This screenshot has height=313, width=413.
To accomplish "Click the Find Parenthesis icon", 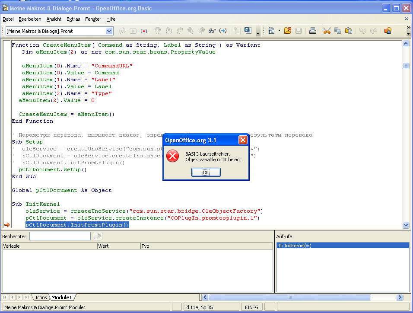I will click(x=223, y=31).
